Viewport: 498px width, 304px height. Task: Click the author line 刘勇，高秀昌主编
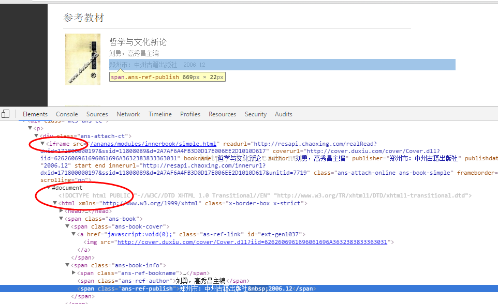coord(134,53)
